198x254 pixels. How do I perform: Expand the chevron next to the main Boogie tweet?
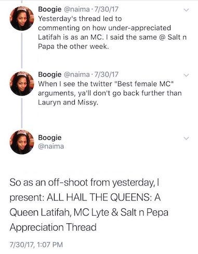[x=186, y=138]
